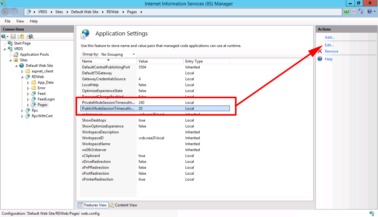Click Edit in the Actions pane
This screenshot has height=217, width=378.
[x=329, y=45]
